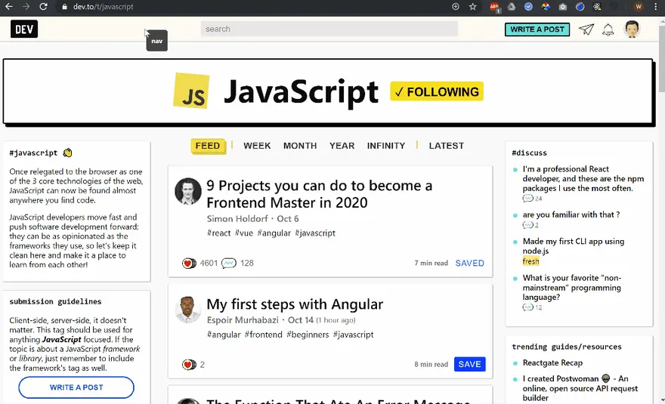Switch to the YEAR tab
Viewport: 665px width, 404px height.
pos(342,146)
